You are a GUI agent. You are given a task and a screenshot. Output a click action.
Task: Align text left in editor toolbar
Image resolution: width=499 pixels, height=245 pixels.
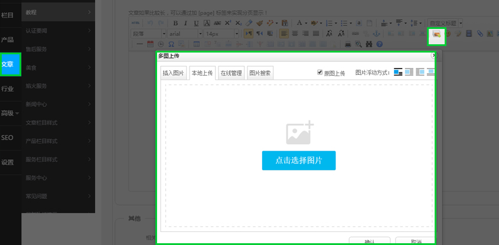[x=284, y=34]
